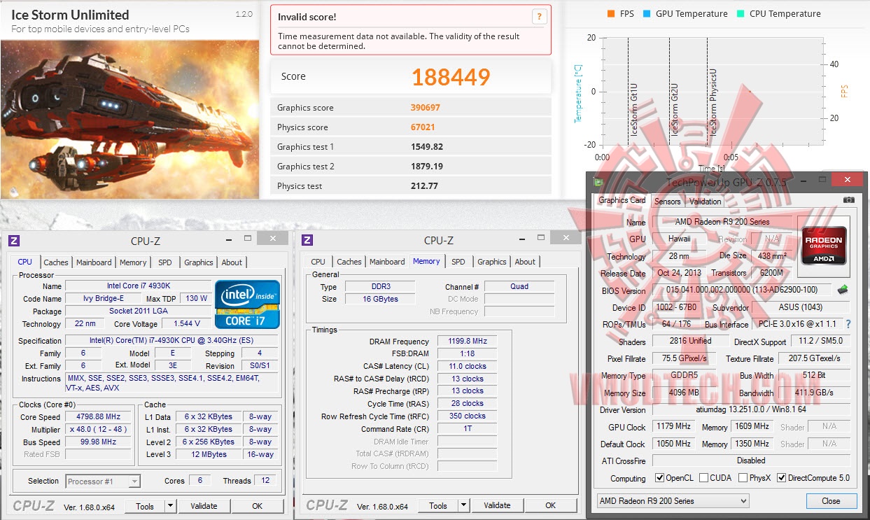Screen dimensions: 870x520
Task: Click Physics test value 212.77
Action: click(x=424, y=186)
